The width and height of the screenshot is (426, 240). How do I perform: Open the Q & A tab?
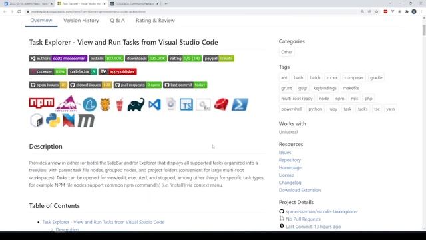click(x=117, y=21)
